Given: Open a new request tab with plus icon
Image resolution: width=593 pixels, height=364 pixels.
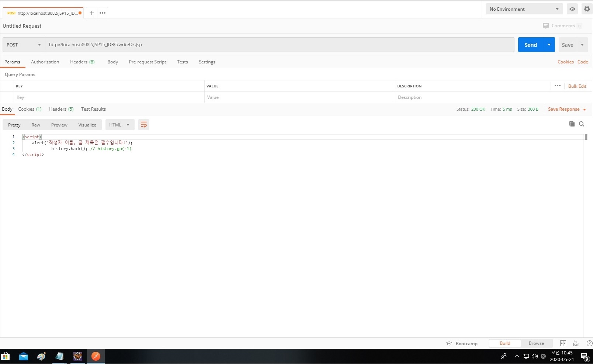Looking at the screenshot, I should point(91,13).
